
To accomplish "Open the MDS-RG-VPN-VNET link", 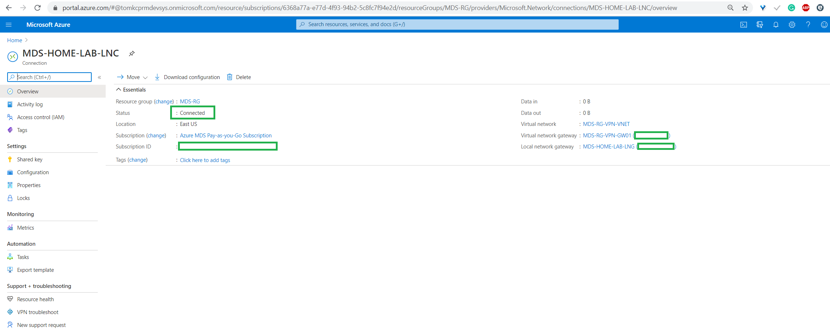I will coord(606,124).
